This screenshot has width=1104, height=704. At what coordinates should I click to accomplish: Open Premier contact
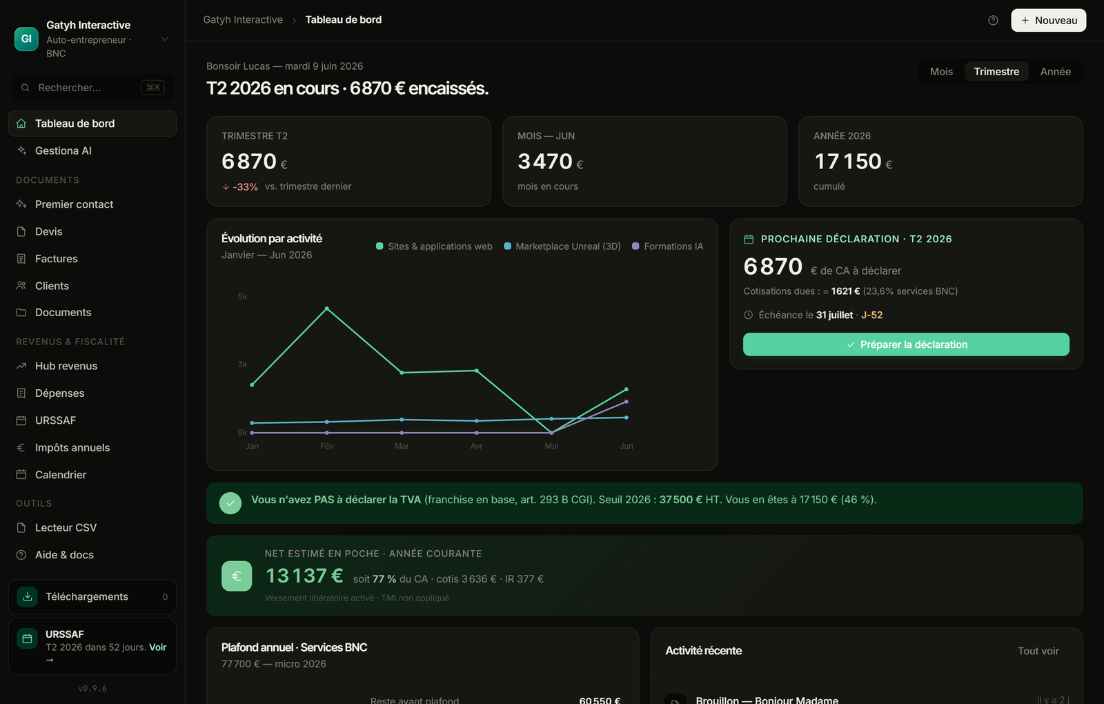coord(92,204)
